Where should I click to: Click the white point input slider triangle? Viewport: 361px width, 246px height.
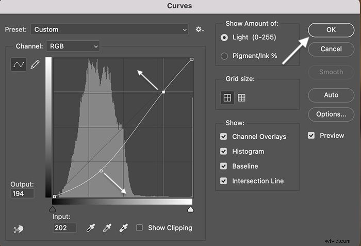point(190,209)
